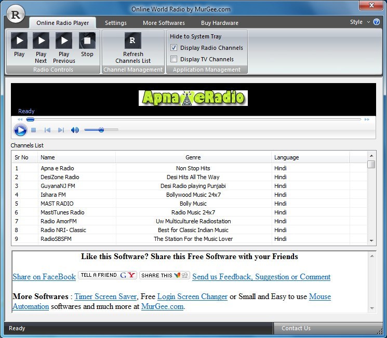Open Login Screen Changer link
387x338 pixels.
pyautogui.click(x=192, y=296)
